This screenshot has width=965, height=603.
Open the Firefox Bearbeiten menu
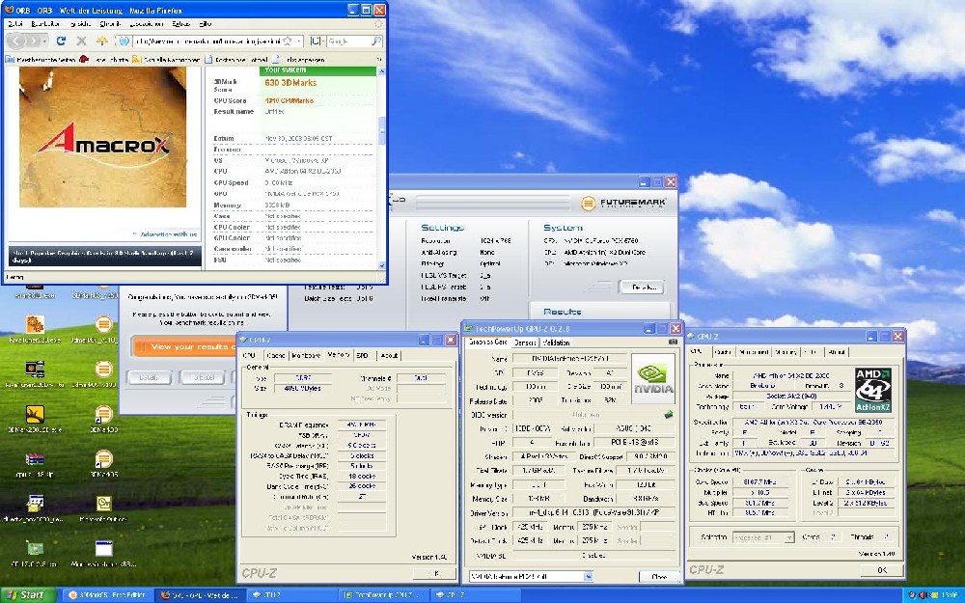(x=45, y=23)
